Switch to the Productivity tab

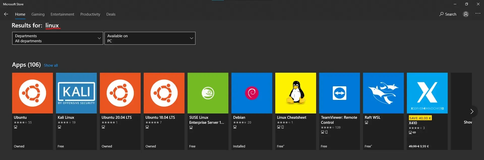[x=90, y=14]
